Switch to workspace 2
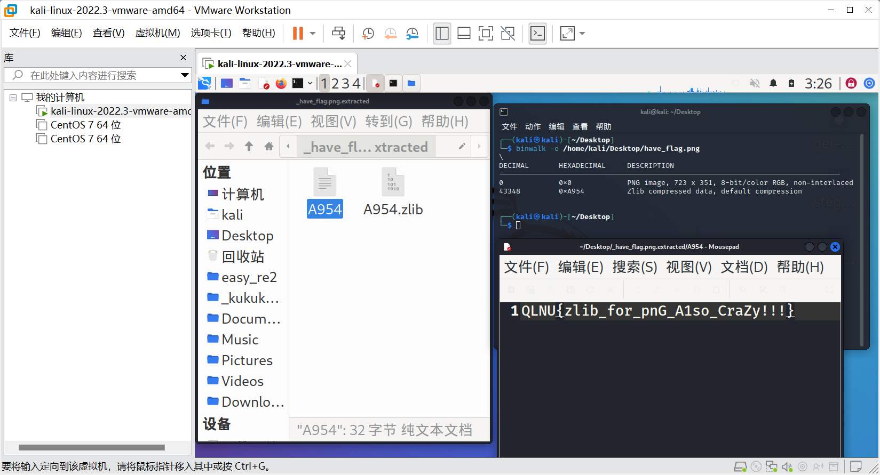This screenshot has width=880, height=475. click(335, 83)
